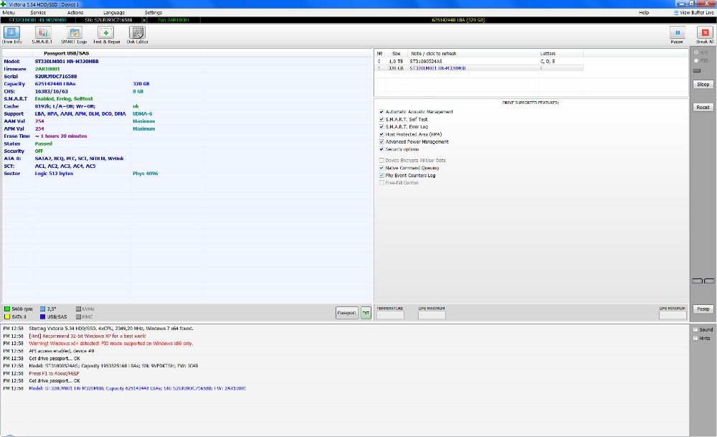Click the Victoria green cross title icon

point(3,4)
